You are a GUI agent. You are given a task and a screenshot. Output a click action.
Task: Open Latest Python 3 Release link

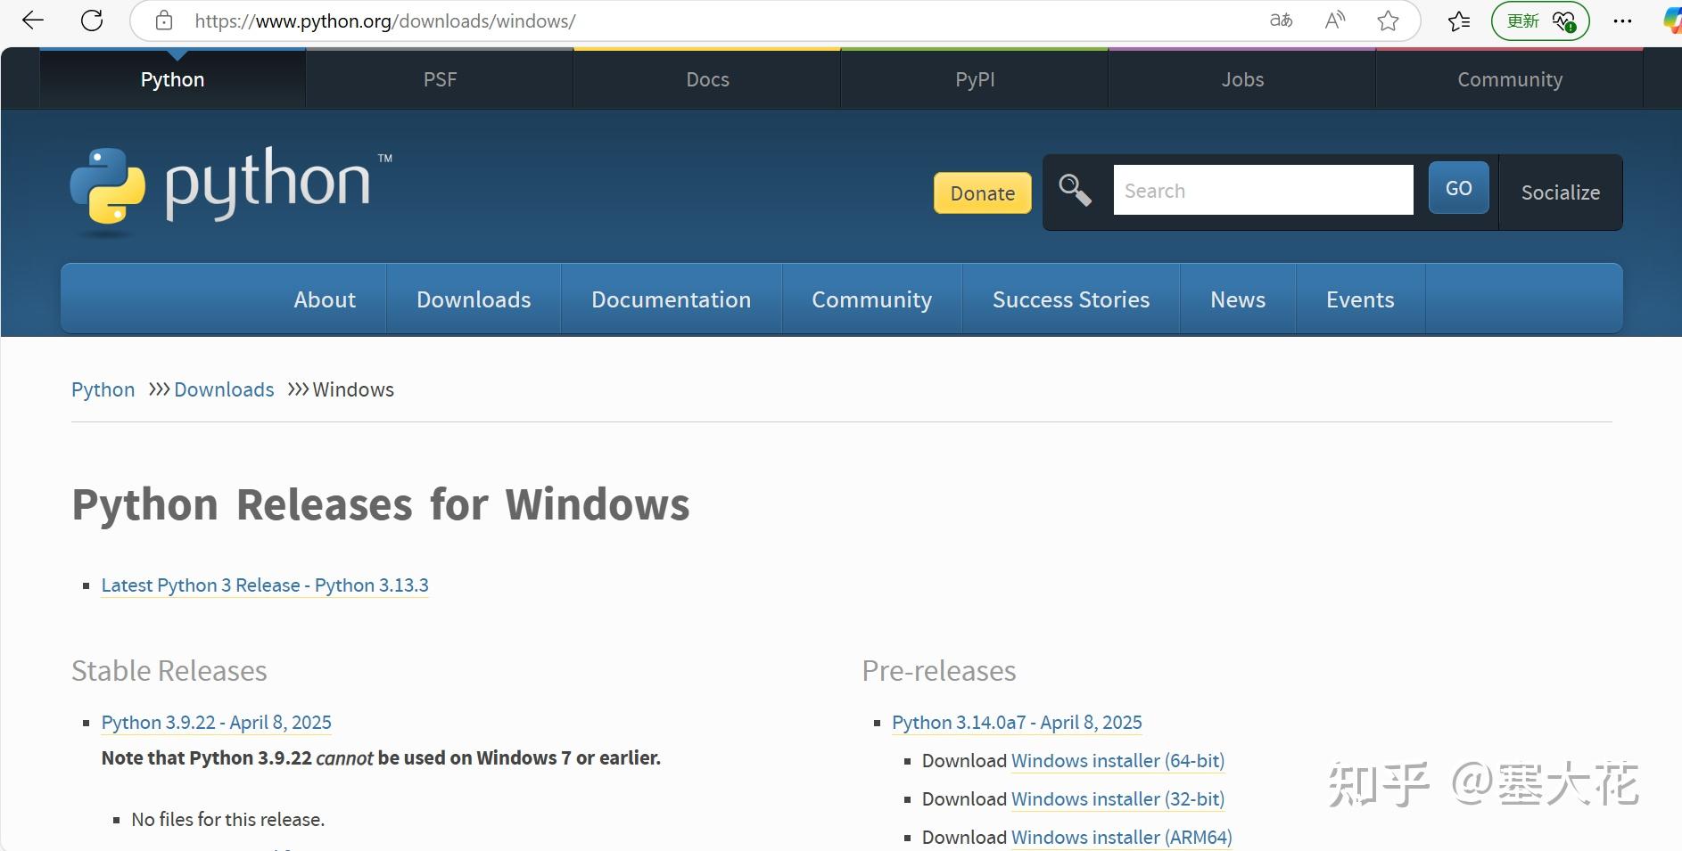(265, 585)
